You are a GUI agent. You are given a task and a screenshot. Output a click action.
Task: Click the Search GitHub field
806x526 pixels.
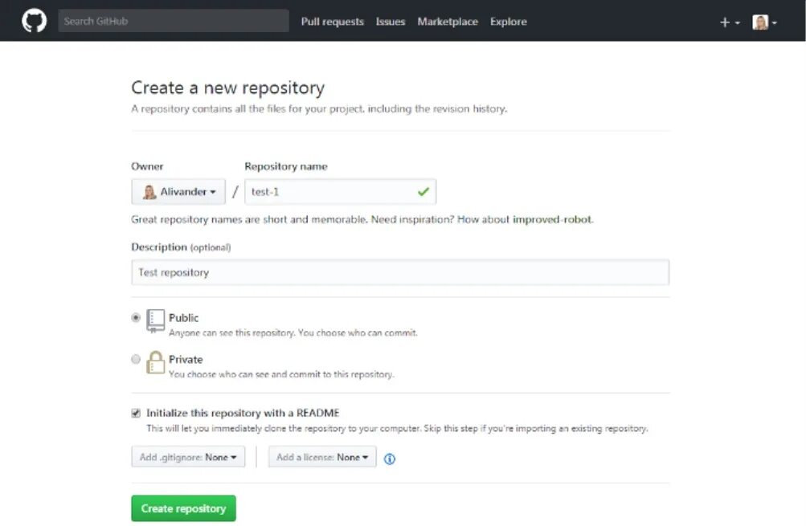click(x=174, y=21)
